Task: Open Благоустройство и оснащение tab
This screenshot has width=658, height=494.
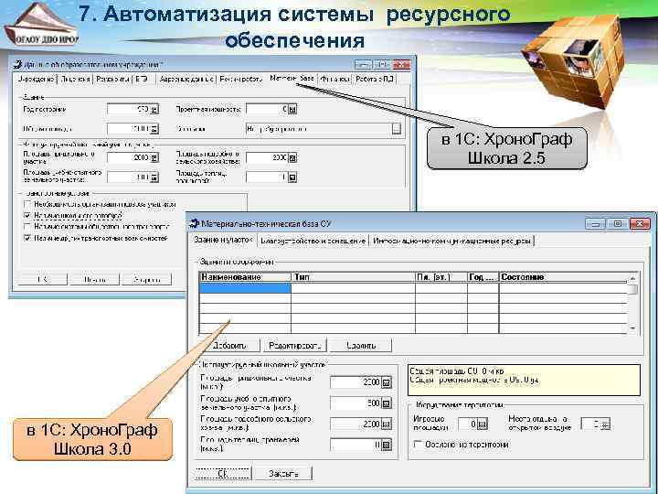Action: [x=313, y=242]
